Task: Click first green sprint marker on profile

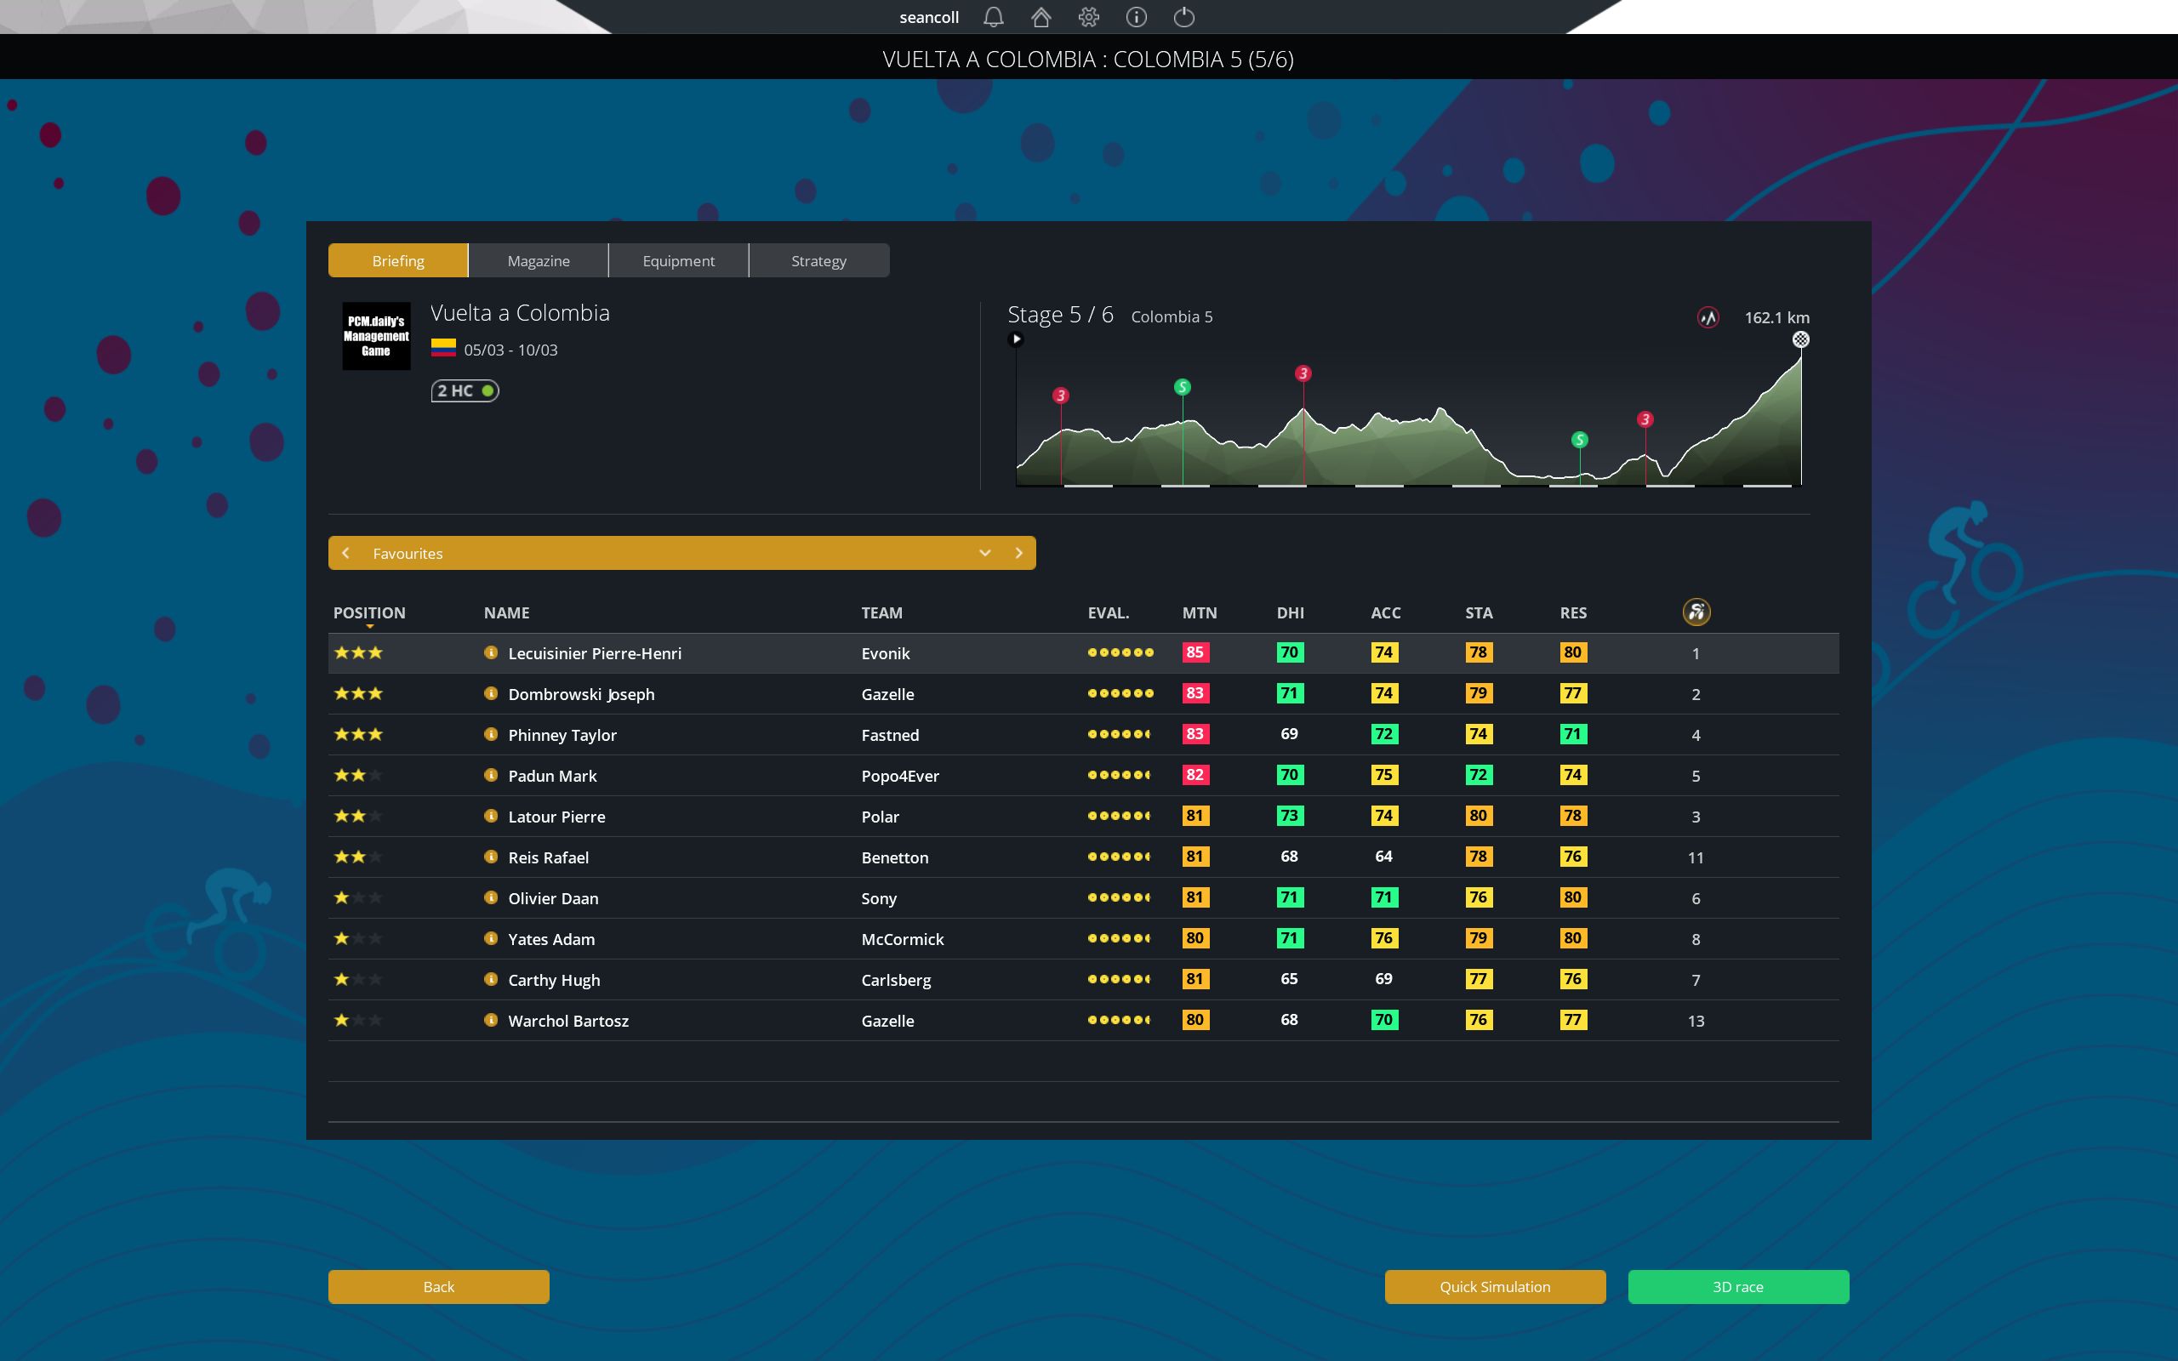Action: tap(1182, 387)
